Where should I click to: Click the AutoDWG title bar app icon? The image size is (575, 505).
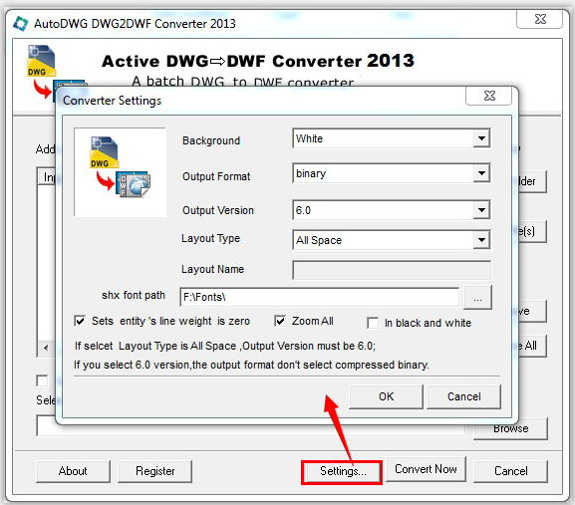tap(20, 24)
